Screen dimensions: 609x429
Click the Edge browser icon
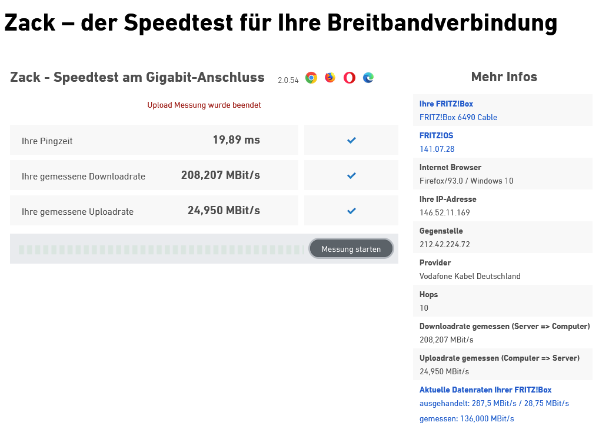pos(368,78)
